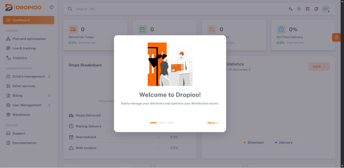This screenshot has height=168, width=344.
Task: Click Next in the welcome dialog
Action: (213, 123)
